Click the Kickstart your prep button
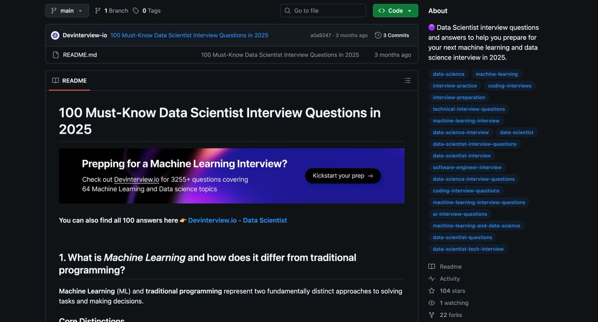Viewport: 598px width, 322px height. (343, 175)
